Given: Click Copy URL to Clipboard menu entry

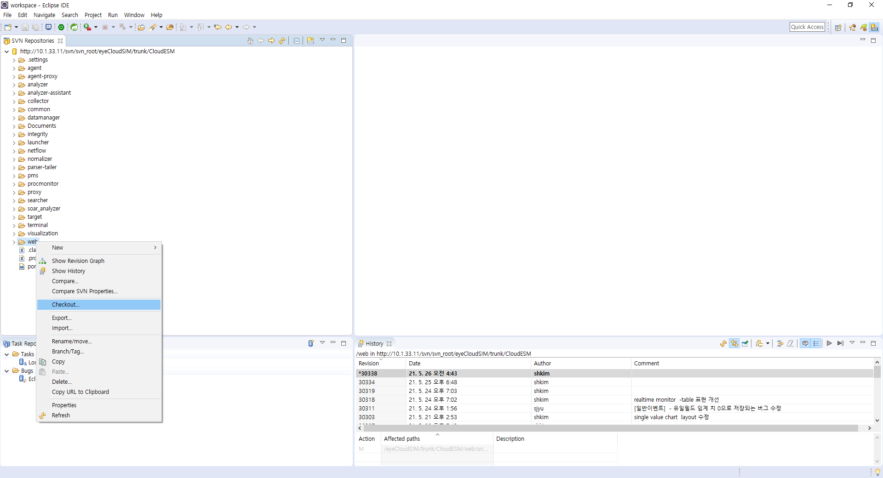Looking at the screenshot, I should click(99, 392).
